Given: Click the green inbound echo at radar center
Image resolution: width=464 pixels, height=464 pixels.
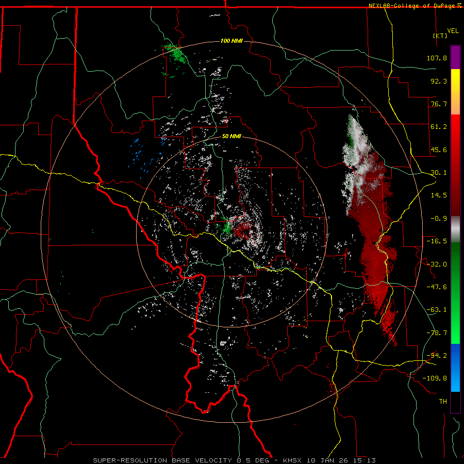Looking at the screenshot, I should [226, 227].
